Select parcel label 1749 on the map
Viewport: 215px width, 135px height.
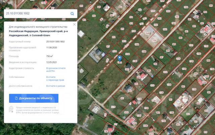[x=191, y=61]
